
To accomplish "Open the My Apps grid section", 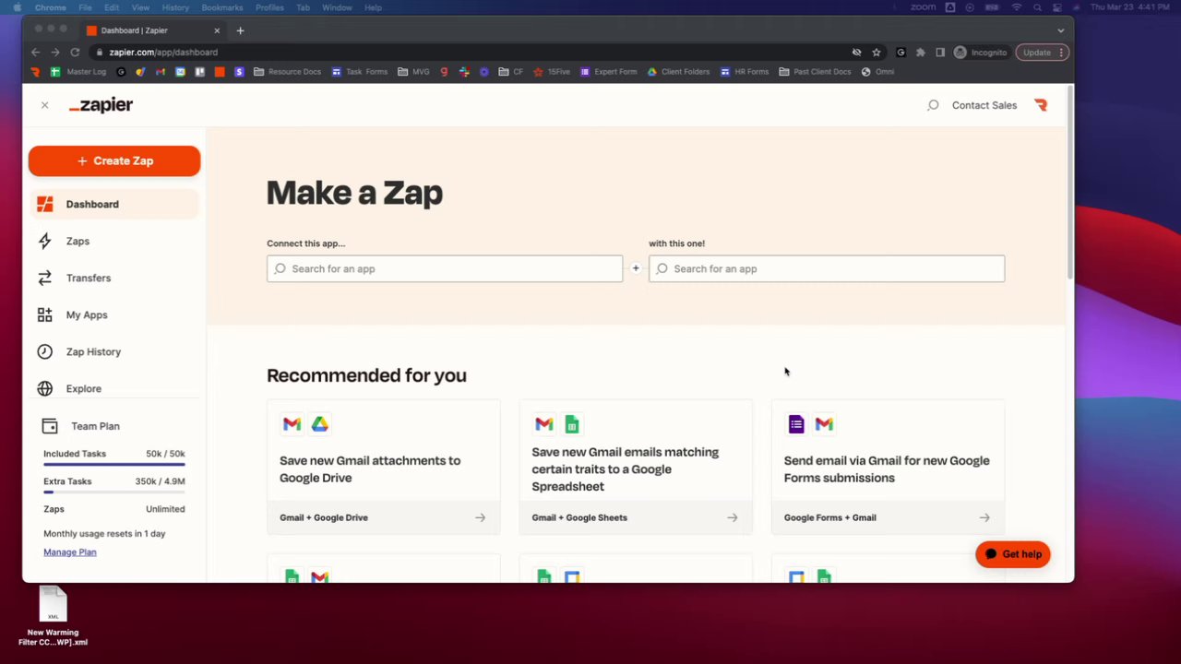I will coord(114,314).
